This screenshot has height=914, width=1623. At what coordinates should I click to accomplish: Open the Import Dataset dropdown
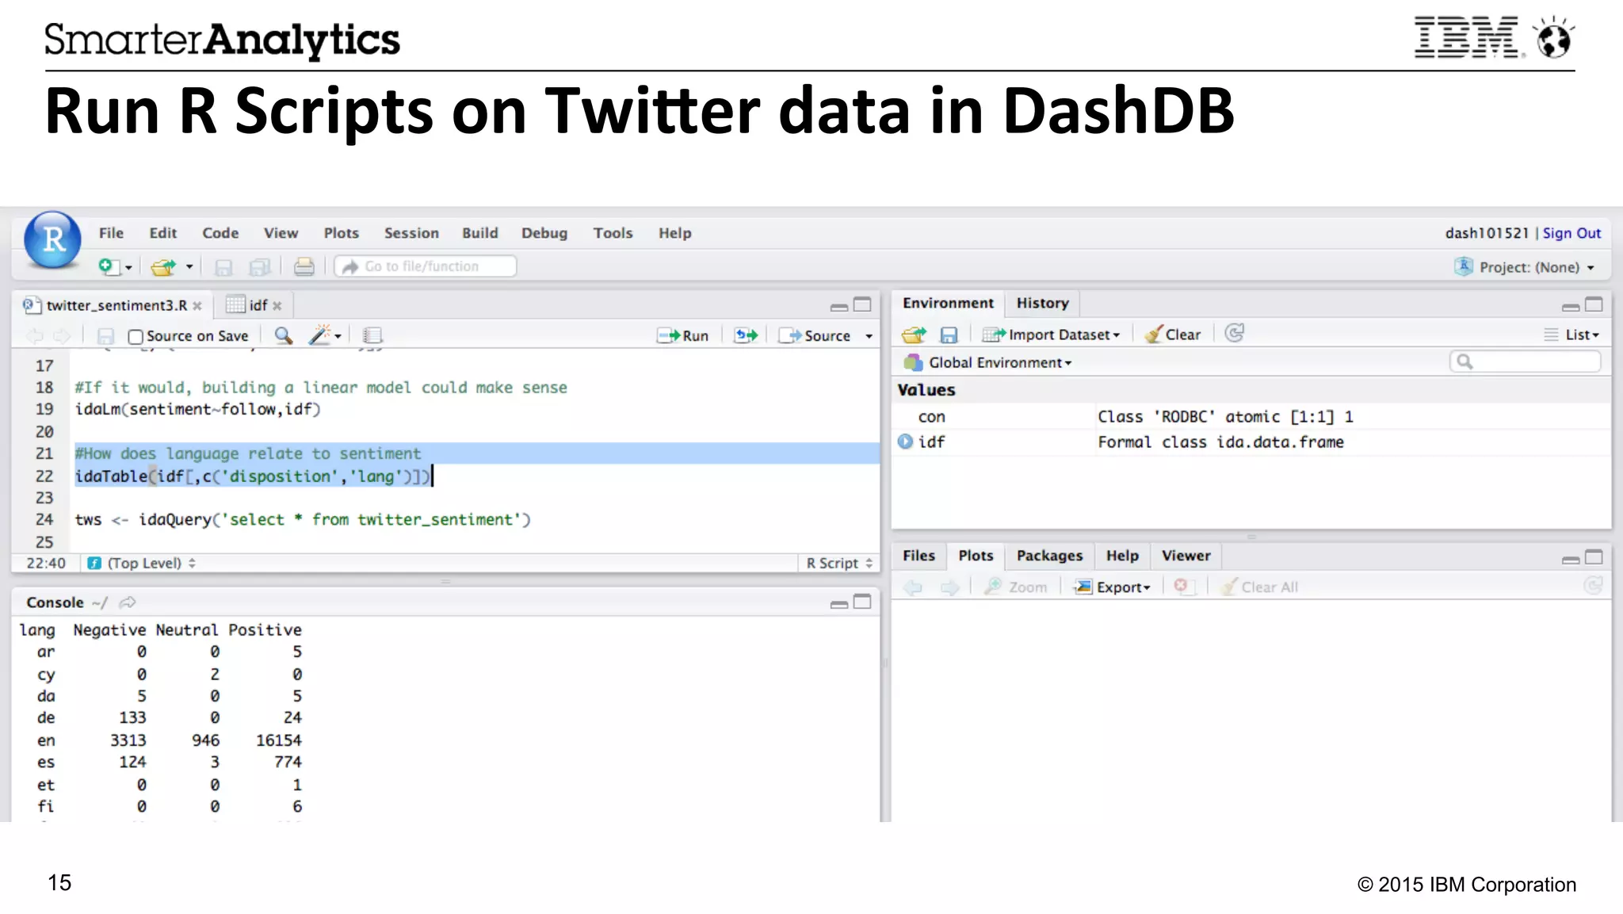(1051, 335)
